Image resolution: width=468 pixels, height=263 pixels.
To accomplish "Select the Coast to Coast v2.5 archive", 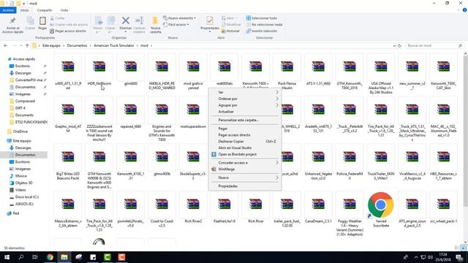I will tap(162, 210).
